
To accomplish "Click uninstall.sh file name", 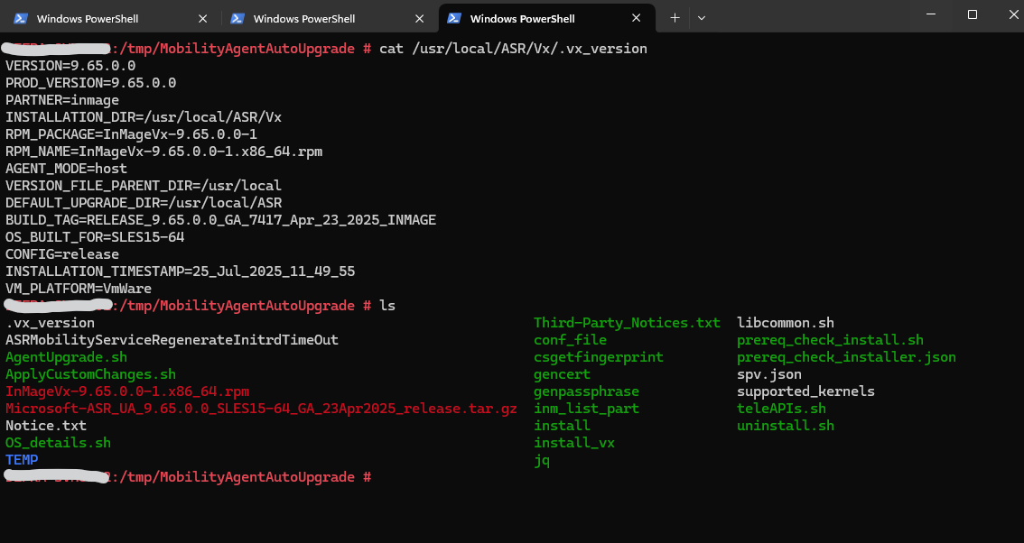I will pos(786,426).
